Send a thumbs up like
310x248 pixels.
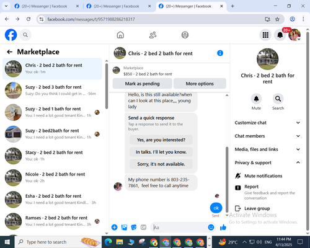click(x=223, y=228)
